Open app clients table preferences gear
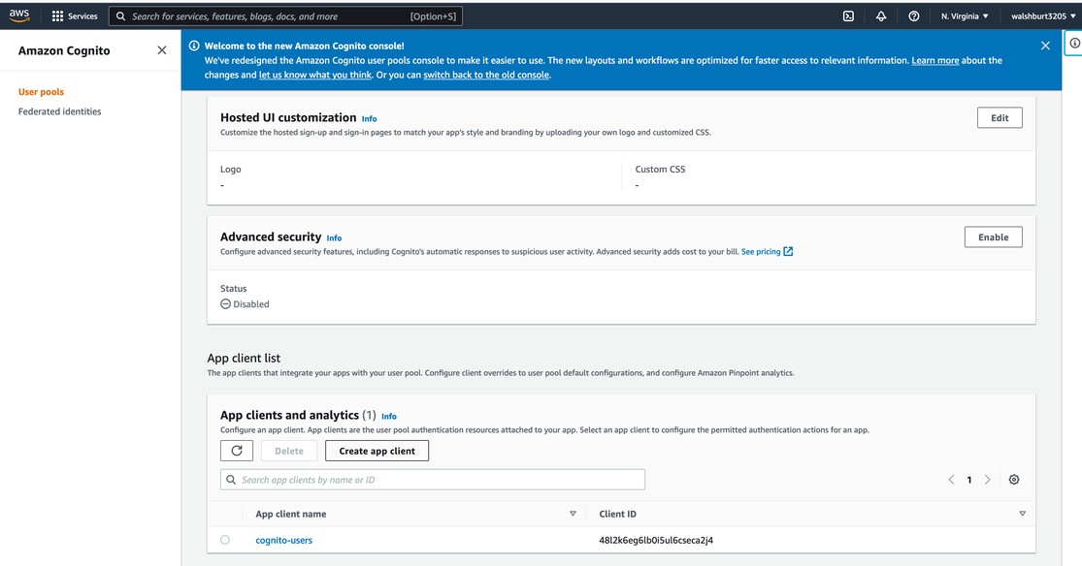 1014,480
